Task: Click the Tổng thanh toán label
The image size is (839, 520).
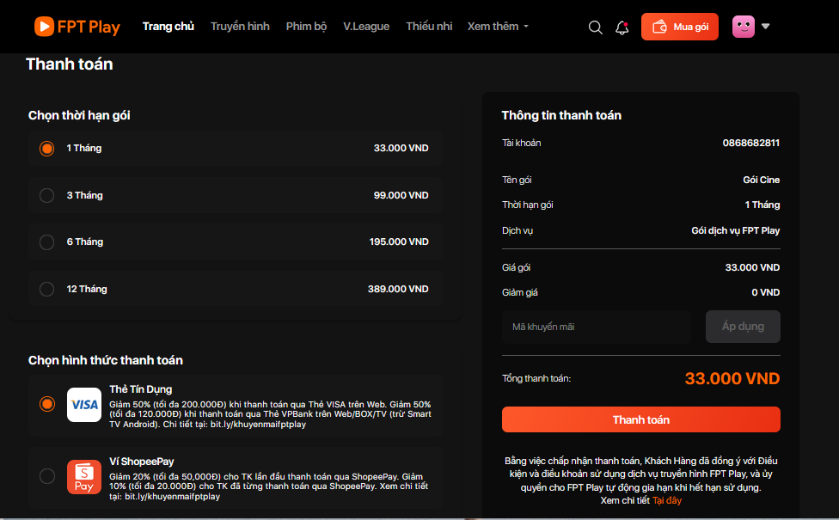Action: 536,378
